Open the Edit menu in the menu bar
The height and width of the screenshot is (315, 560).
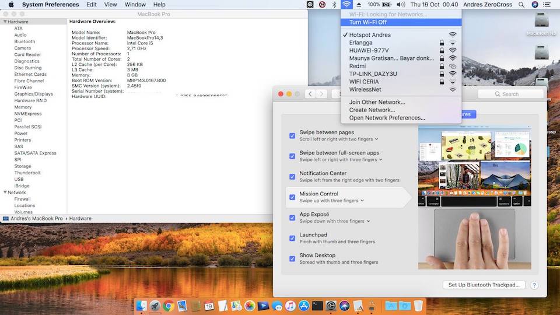(92, 5)
